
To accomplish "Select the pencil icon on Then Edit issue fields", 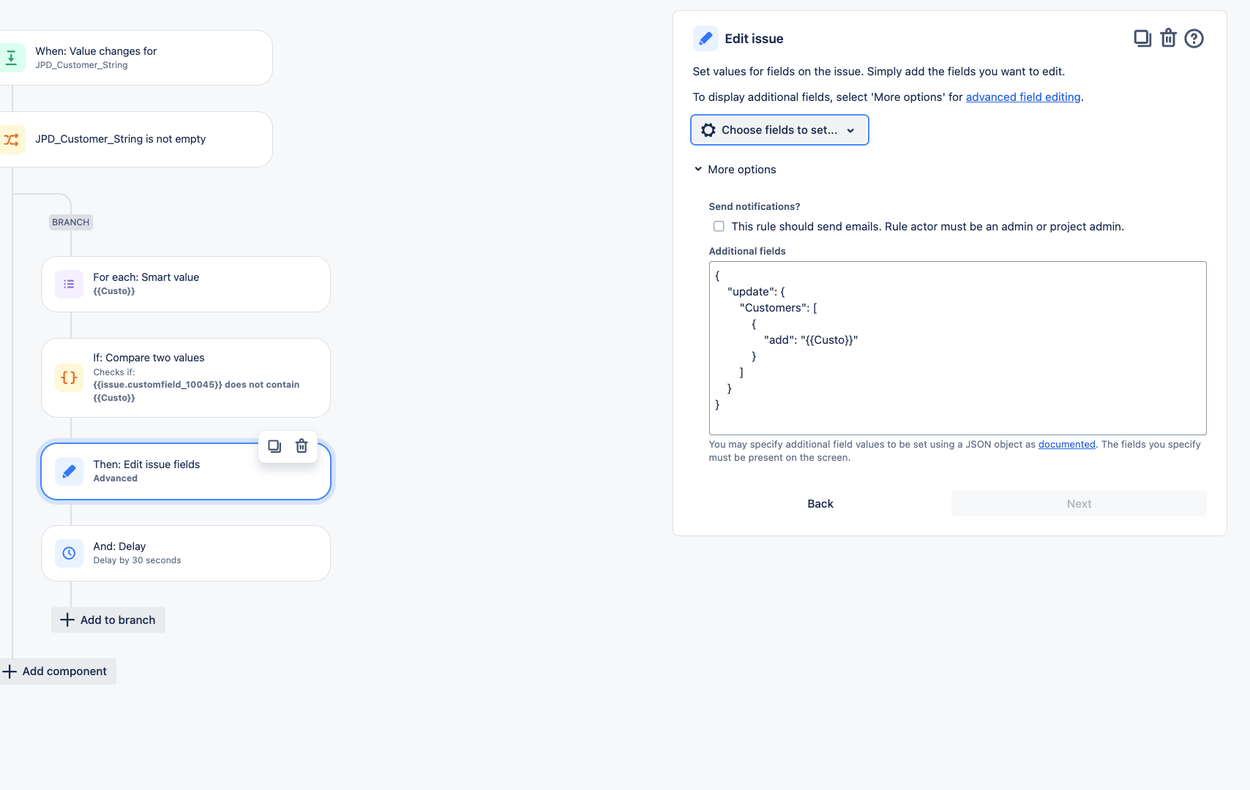I will coord(69,471).
